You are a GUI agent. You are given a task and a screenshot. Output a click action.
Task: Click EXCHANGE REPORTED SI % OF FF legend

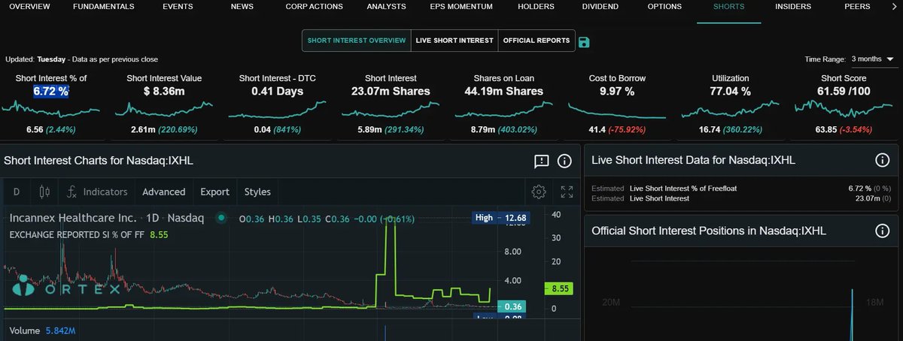tap(87, 234)
